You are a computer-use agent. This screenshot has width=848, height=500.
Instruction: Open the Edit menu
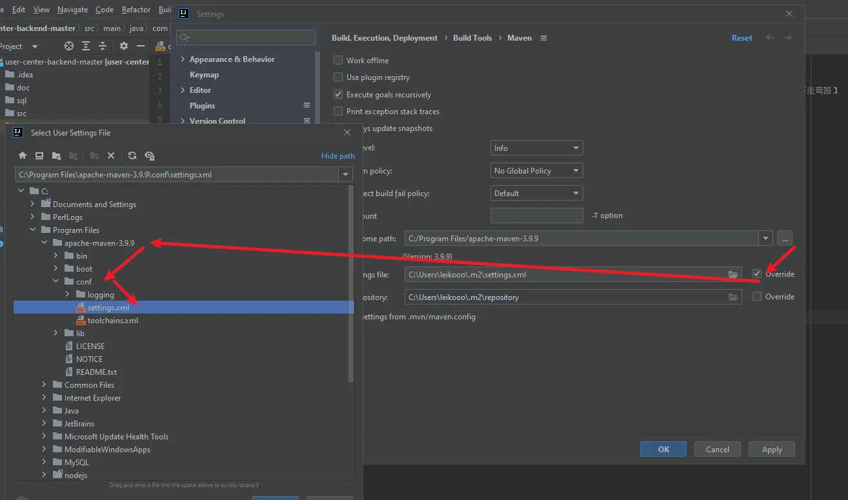[x=19, y=10]
